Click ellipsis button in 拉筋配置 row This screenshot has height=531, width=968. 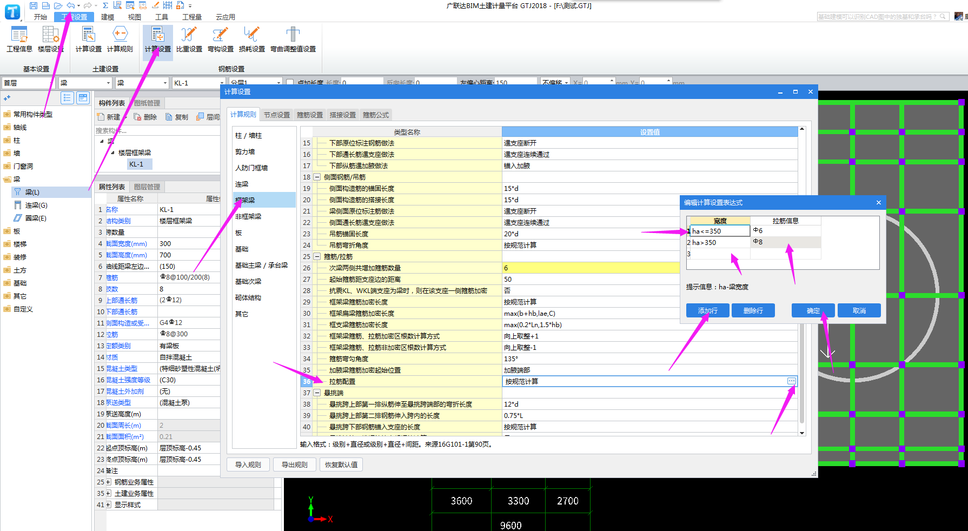click(x=792, y=381)
